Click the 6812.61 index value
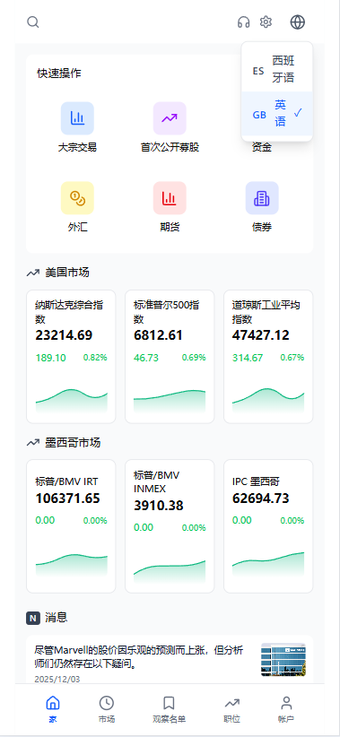 point(158,335)
